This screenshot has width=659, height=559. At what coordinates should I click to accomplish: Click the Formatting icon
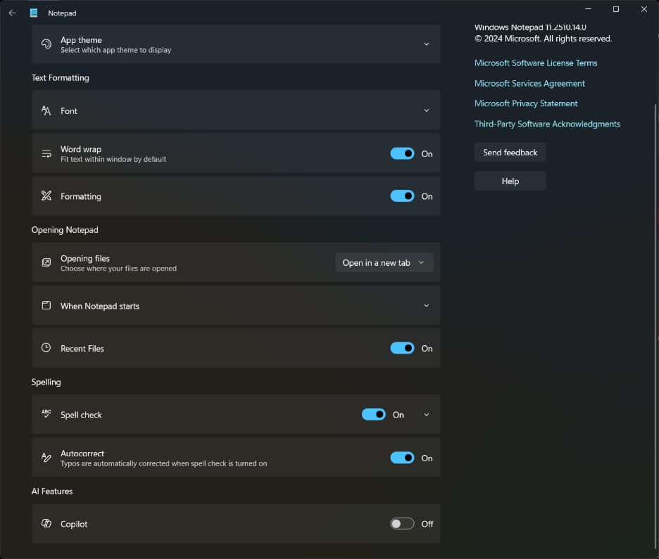46,195
